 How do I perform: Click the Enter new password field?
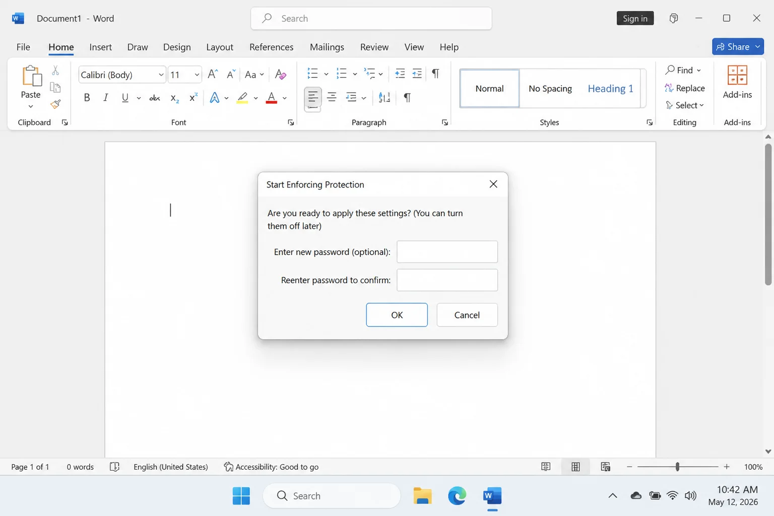tap(447, 252)
